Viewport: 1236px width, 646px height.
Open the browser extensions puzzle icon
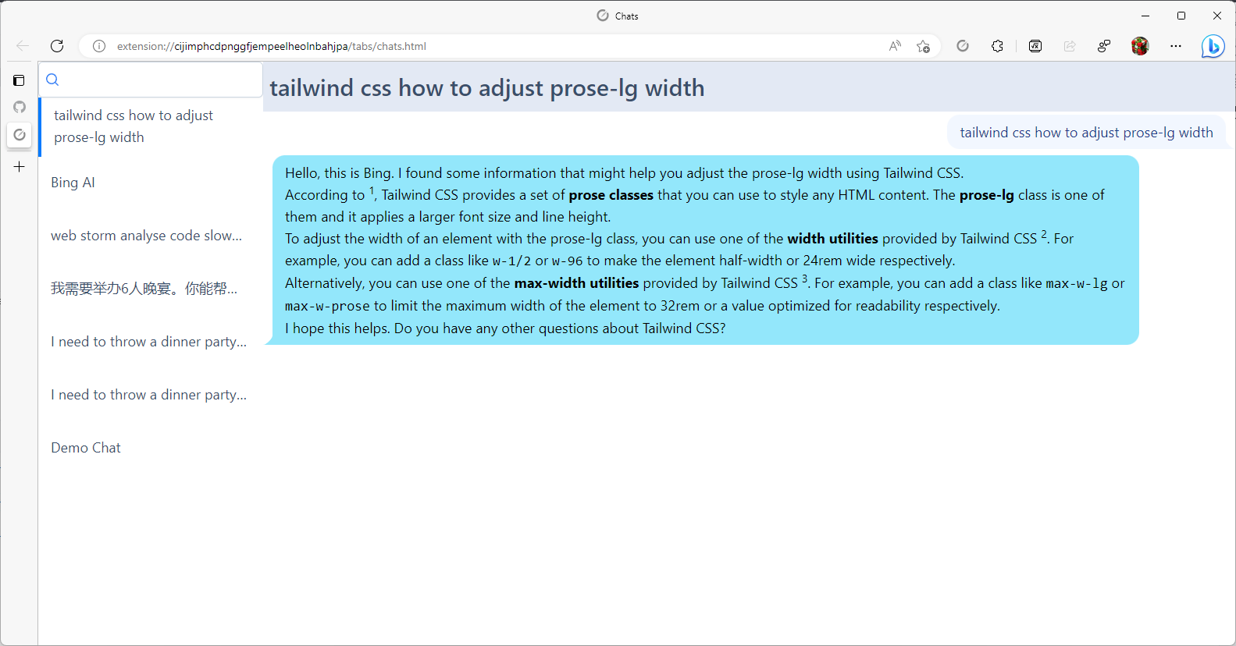[997, 46]
